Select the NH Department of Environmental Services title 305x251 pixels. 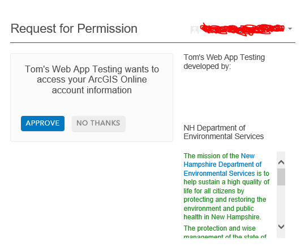[x=224, y=132]
